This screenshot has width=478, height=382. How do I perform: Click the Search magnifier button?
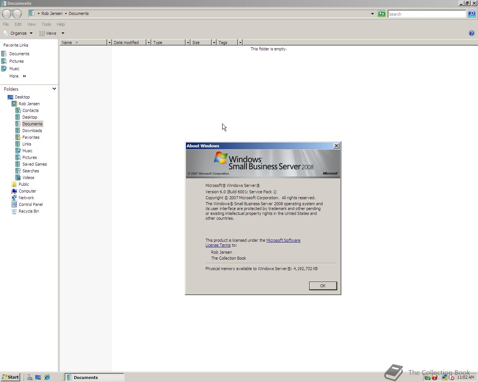[x=472, y=14]
